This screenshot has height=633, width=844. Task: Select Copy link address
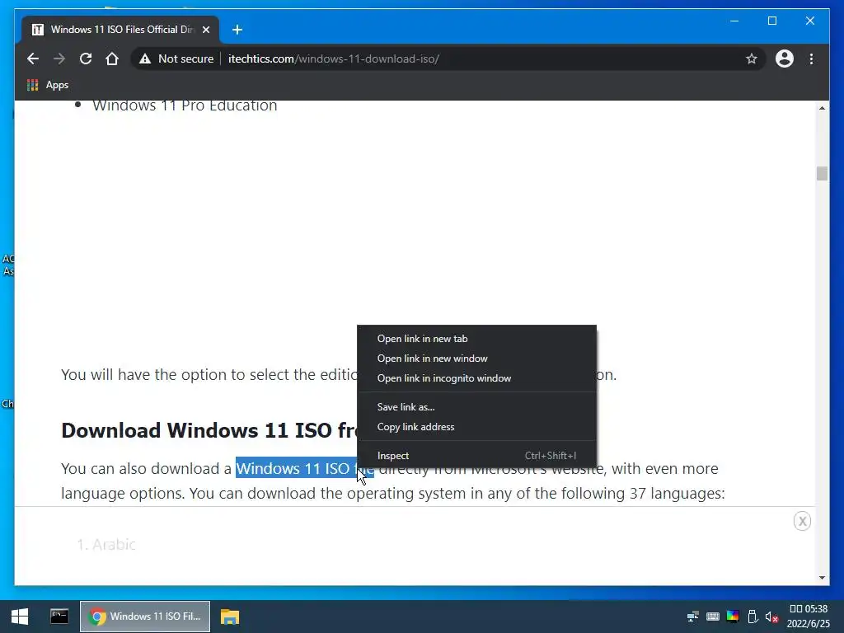click(476, 427)
